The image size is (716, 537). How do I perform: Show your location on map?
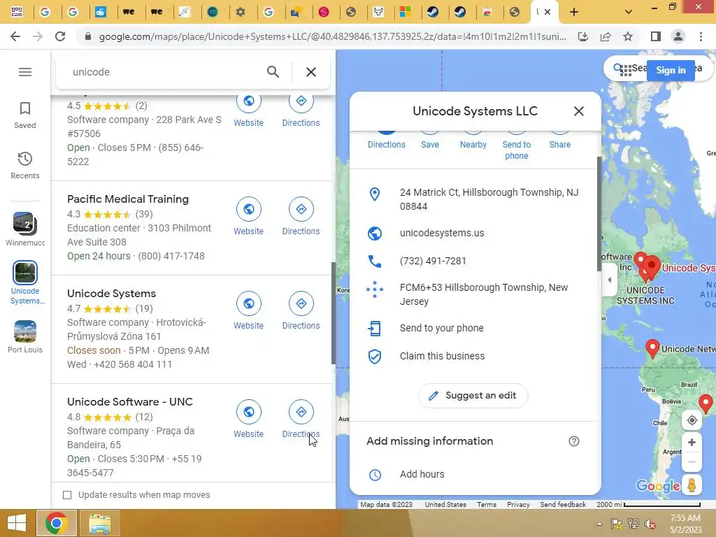click(692, 420)
